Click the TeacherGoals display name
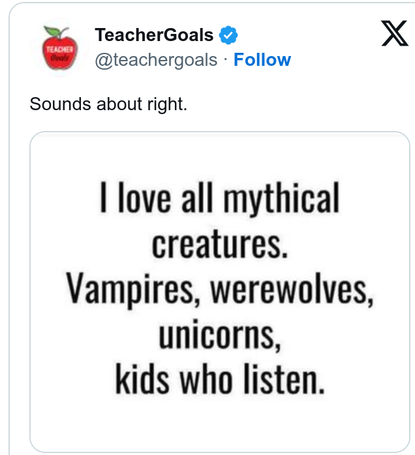The image size is (415, 455). (154, 34)
